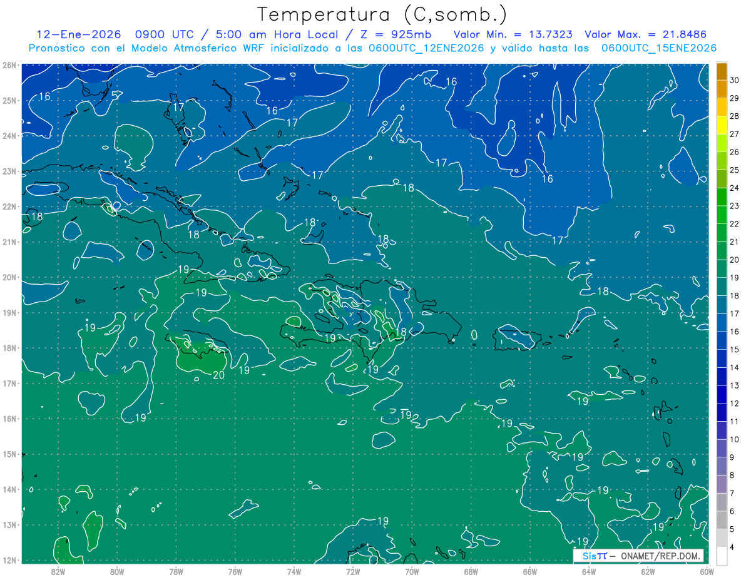Image resolution: width=751 pixels, height=580 pixels.
Task: Click the colorbar label "10"
Action: click(735, 440)
